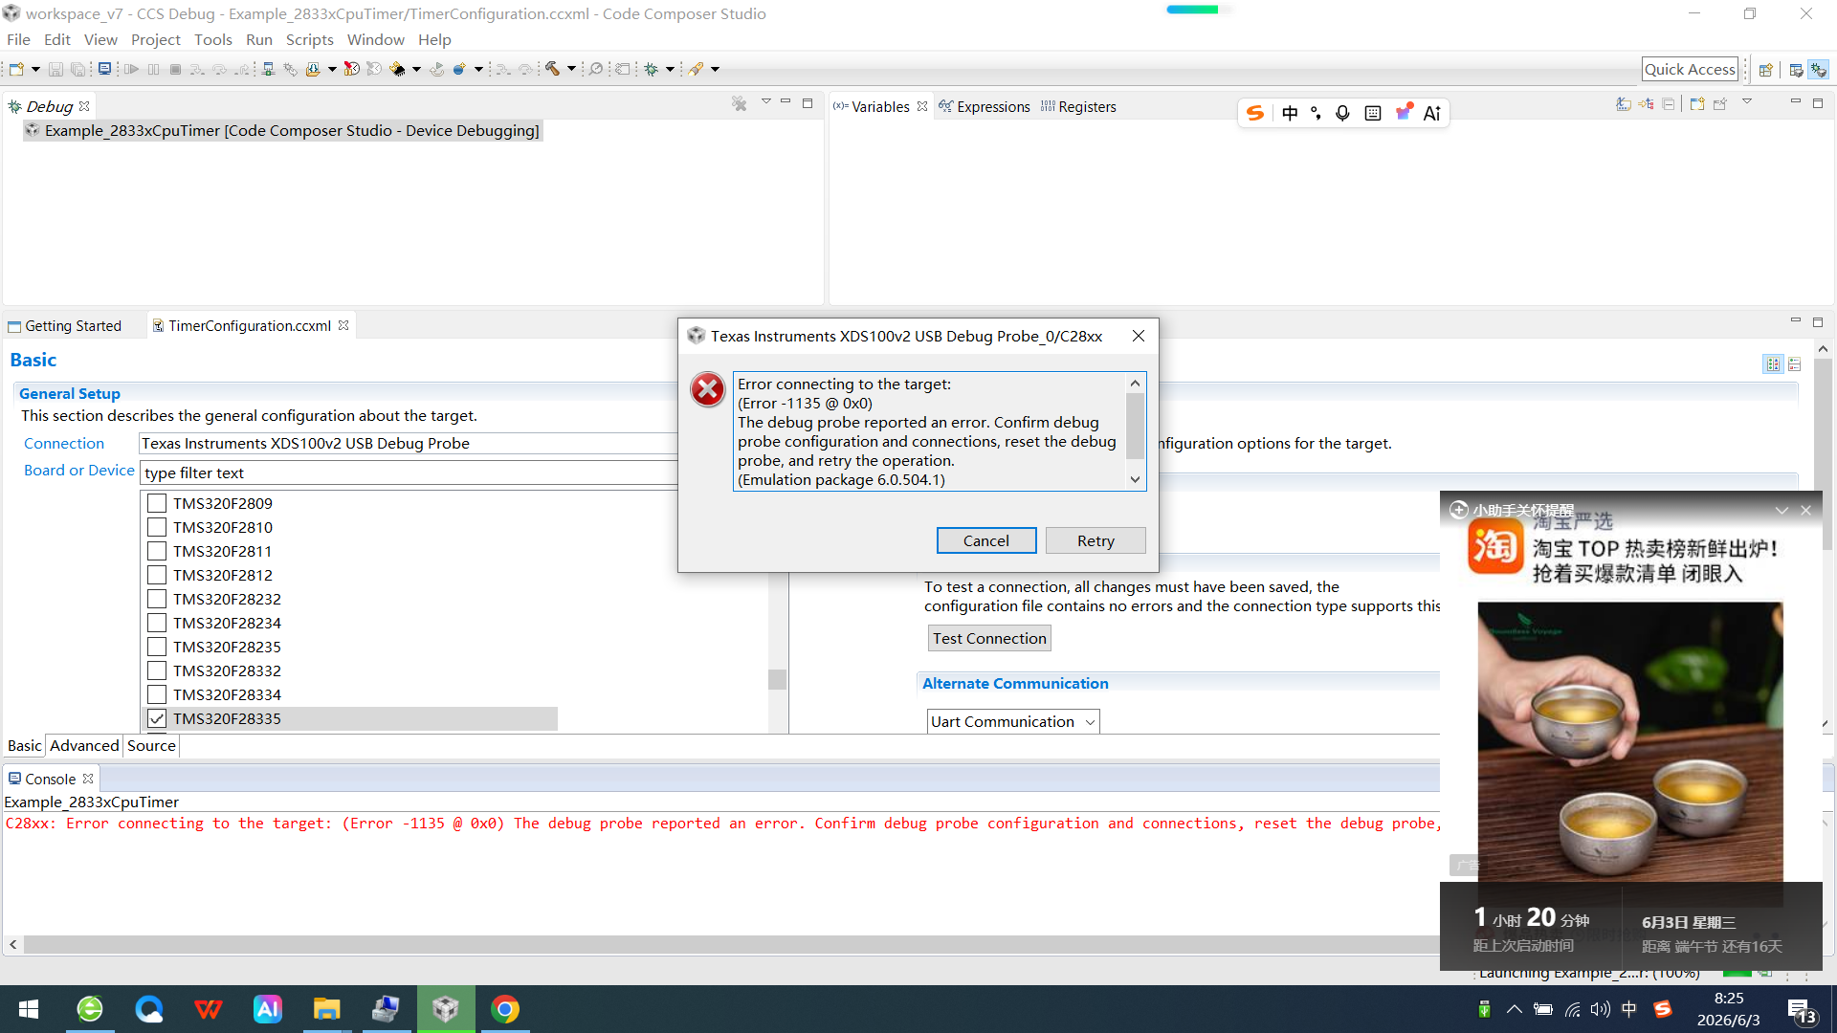1837x1033 pixels.
Task: Click the Suspend toolbar icon
Action: point(154,69)
